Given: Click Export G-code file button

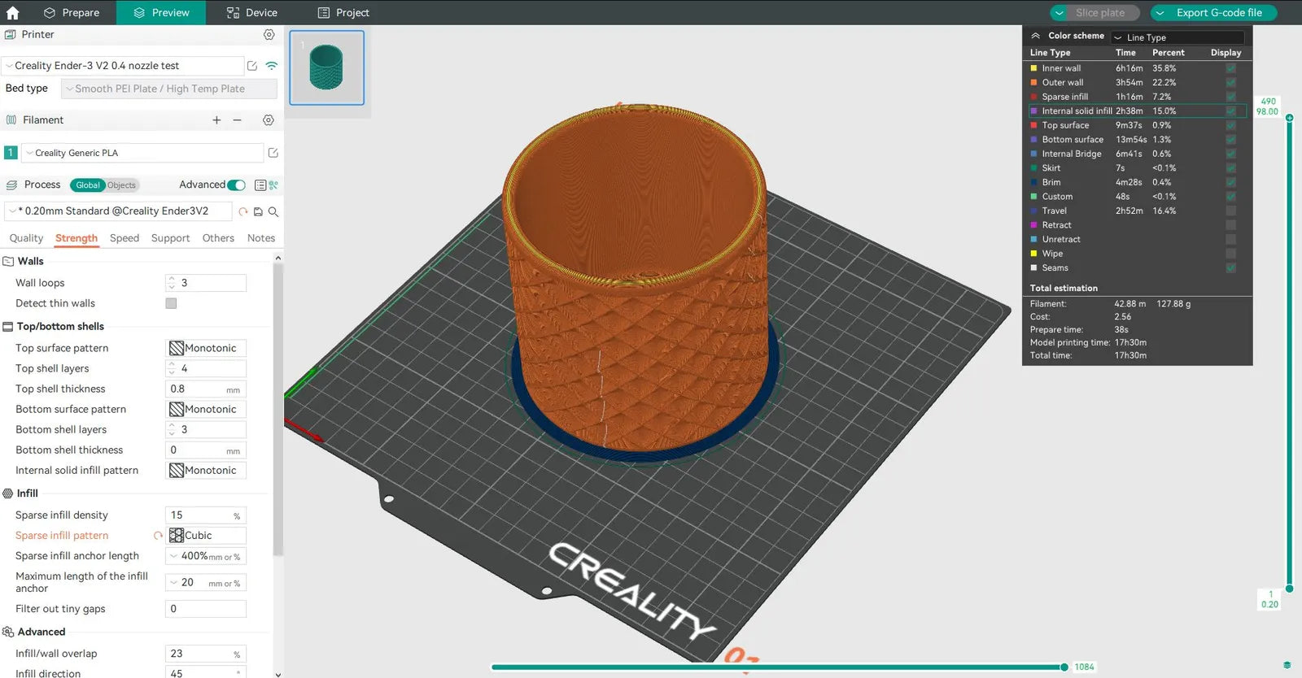Looking at the screenshot, I should [1213, 12].
